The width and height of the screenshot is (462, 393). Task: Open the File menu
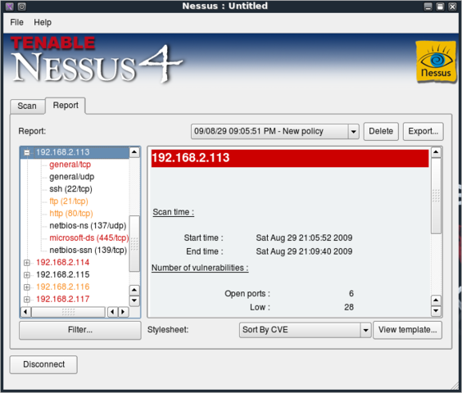tap(16, 22)
